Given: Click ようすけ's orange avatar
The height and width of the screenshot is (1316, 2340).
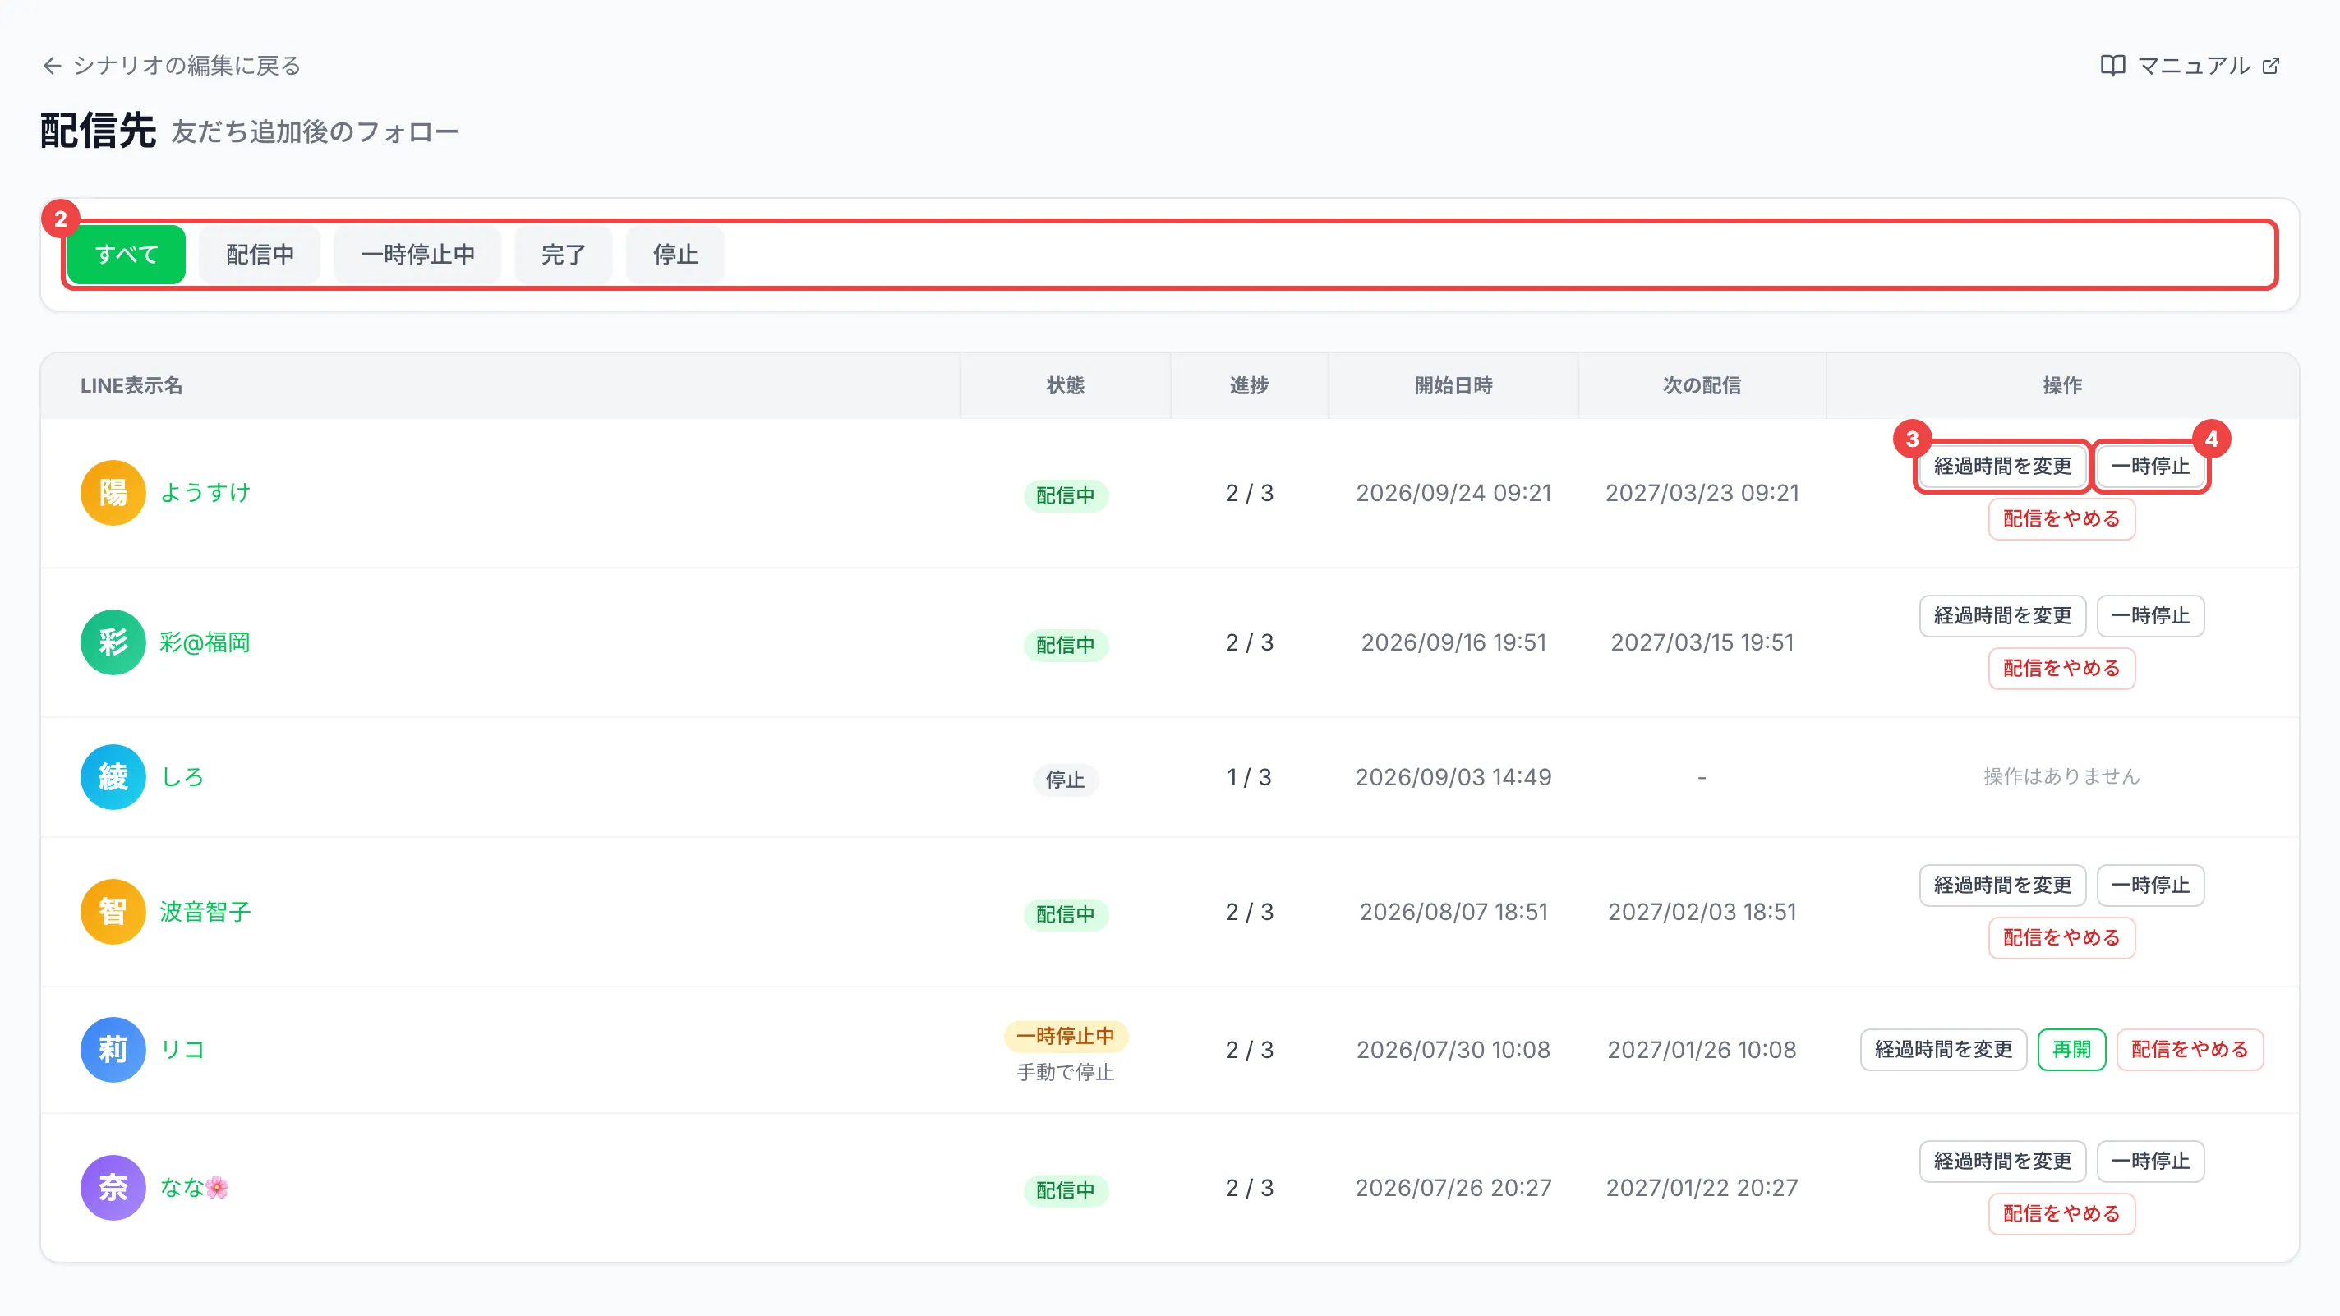Looking at the screenshot, I should click(x=113, y=492).
